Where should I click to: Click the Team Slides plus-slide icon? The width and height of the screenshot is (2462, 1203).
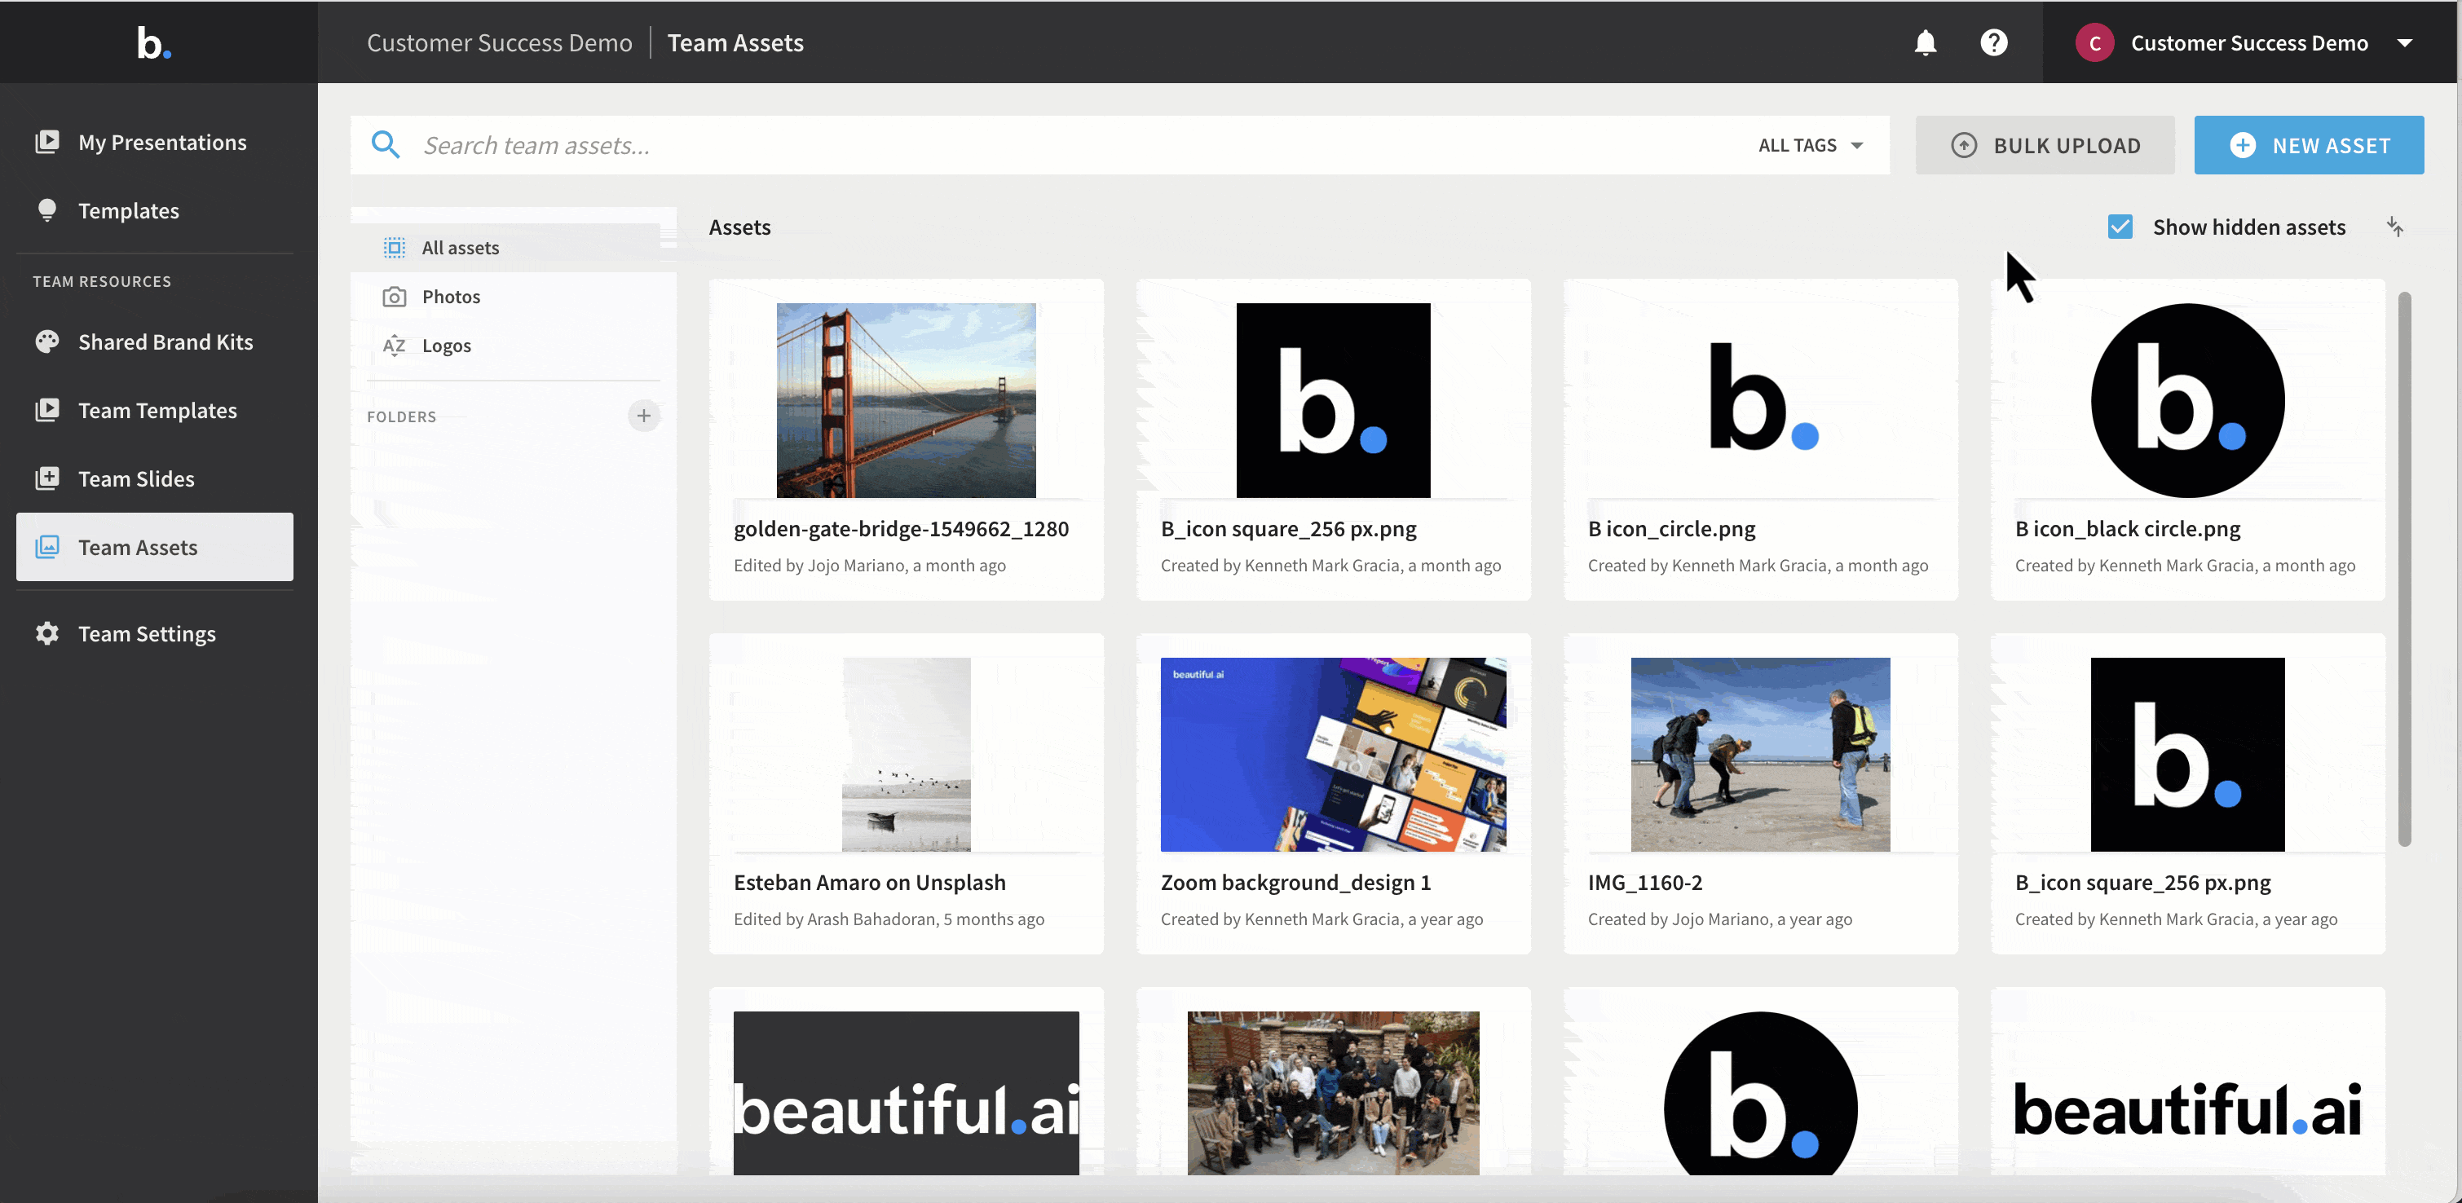pyautogui.click(x=46, y=478)
